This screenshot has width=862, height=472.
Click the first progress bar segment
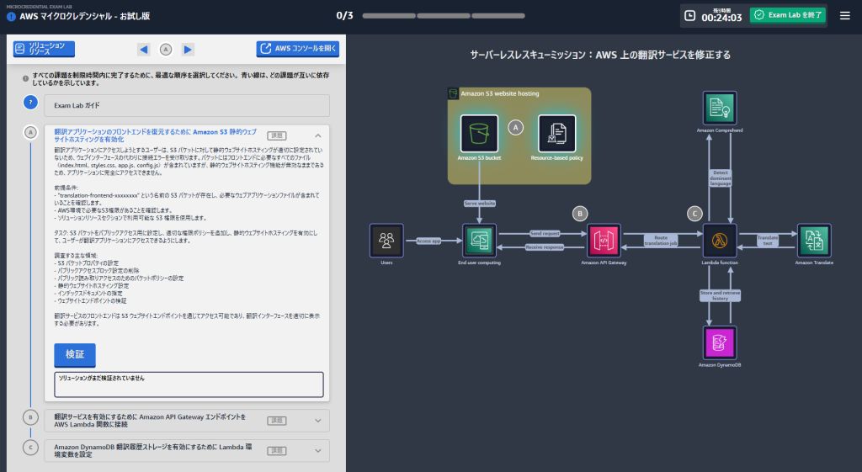click(389, 16)
